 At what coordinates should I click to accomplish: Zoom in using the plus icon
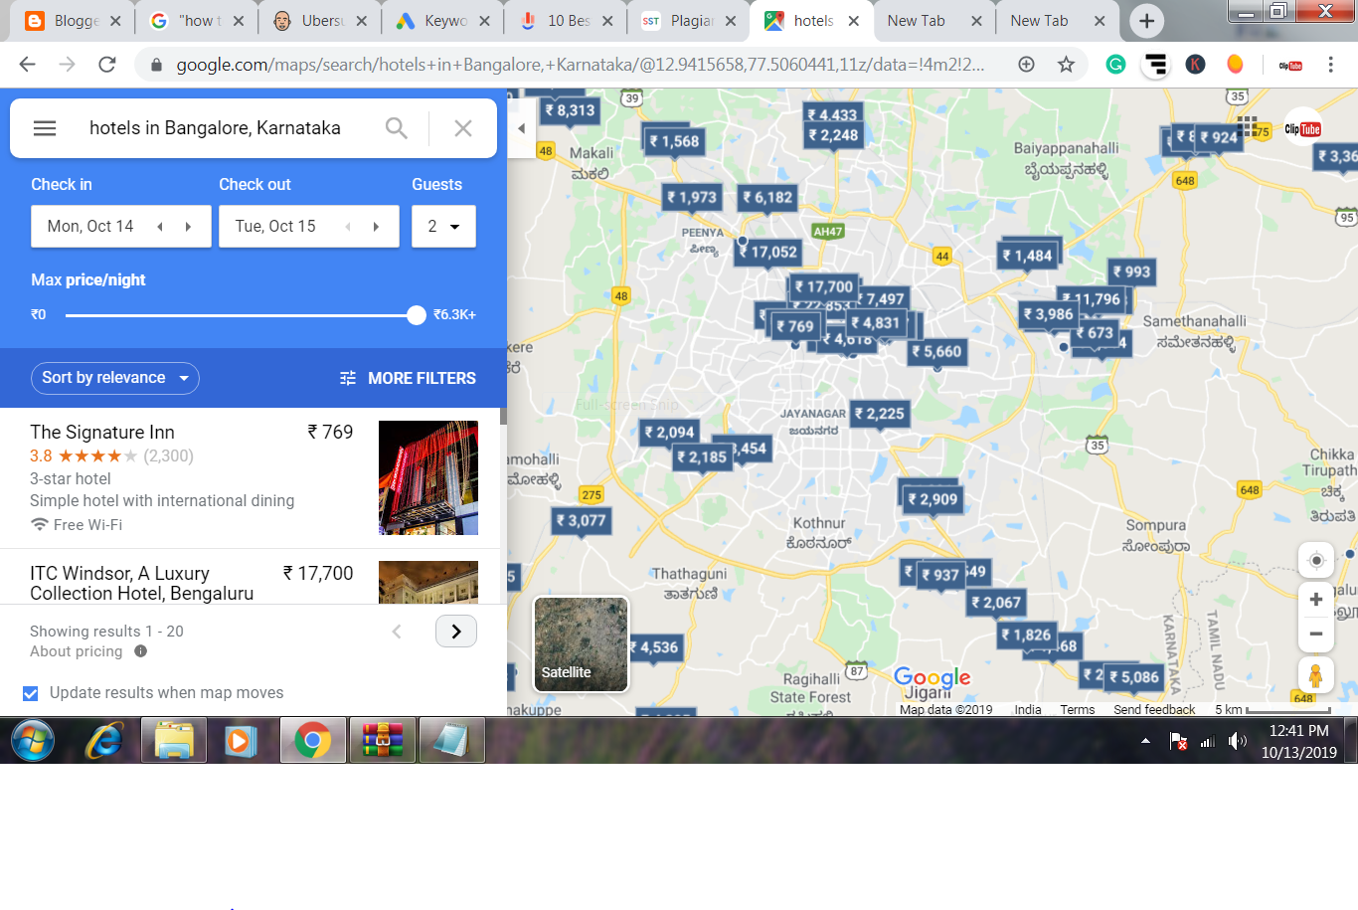coord(1315,598)
